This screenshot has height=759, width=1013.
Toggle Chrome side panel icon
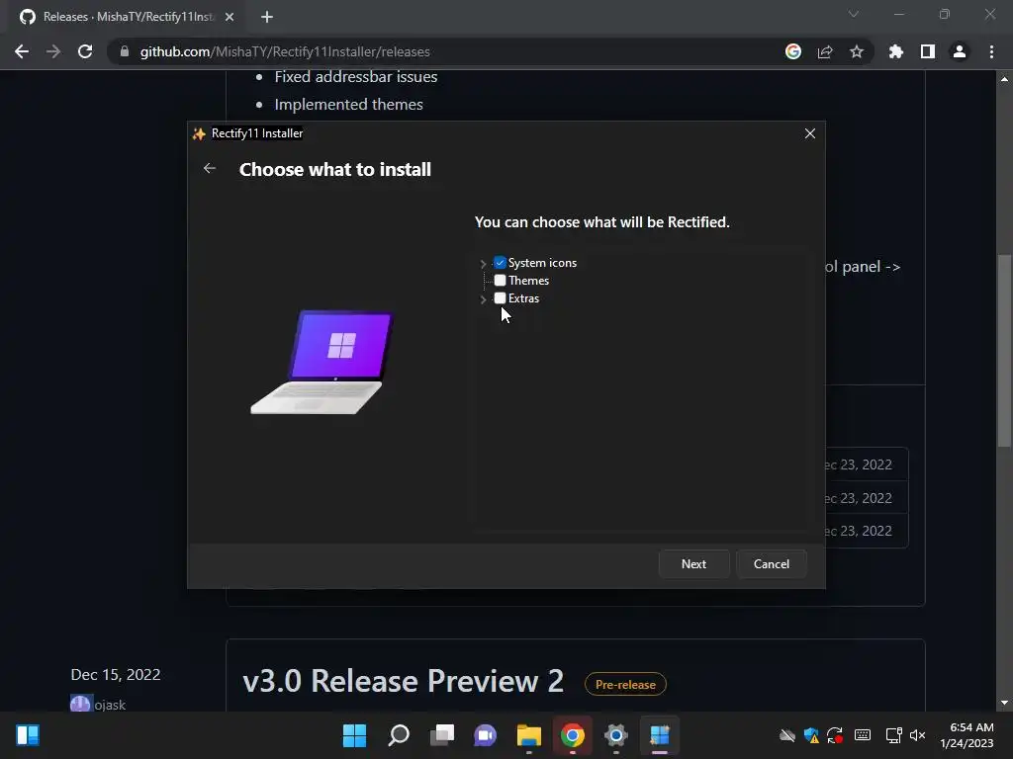[x=928, y=51]
